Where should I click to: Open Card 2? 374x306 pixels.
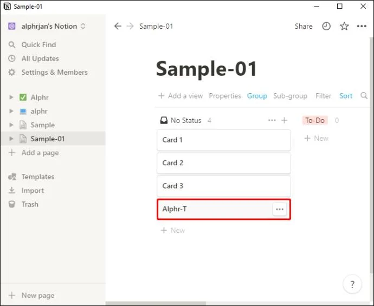(224, 163)
